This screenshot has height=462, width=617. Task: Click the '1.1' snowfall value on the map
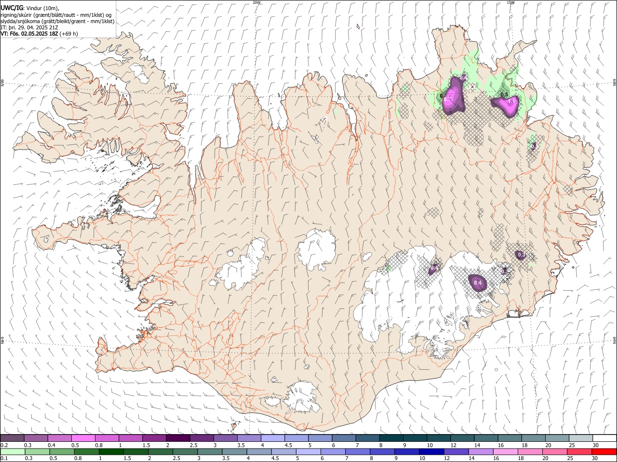pos(512,102)
